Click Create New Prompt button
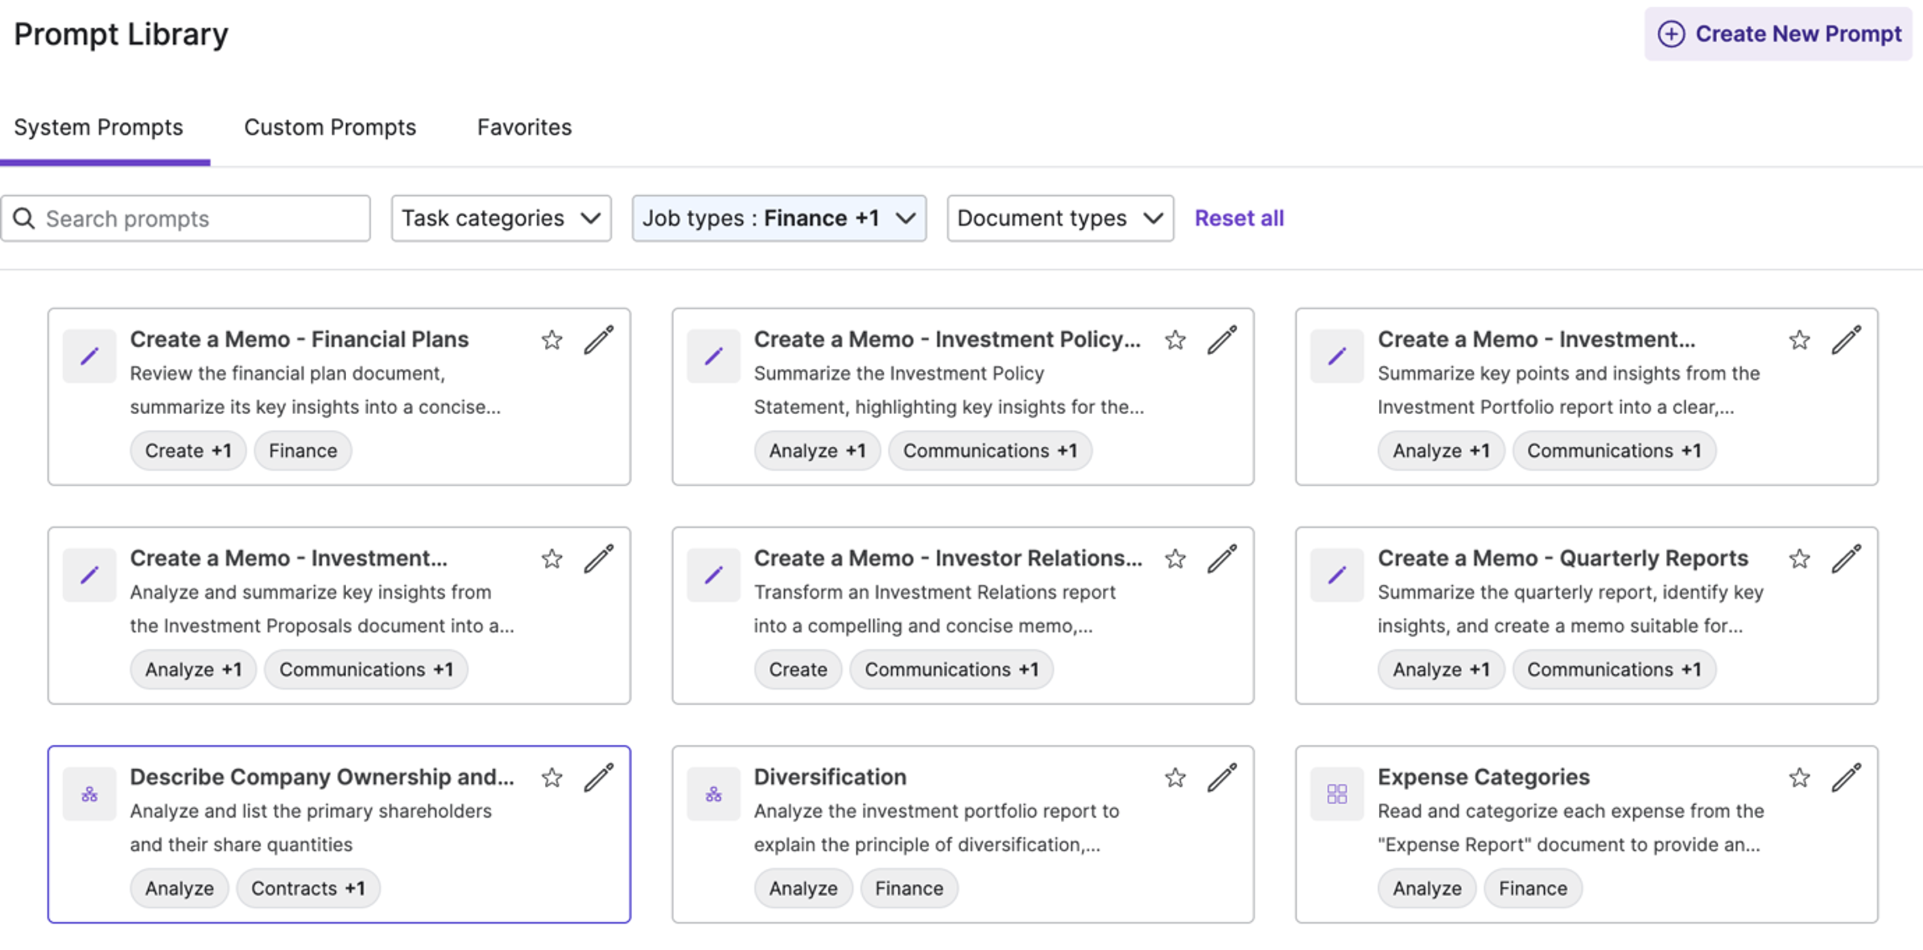The image size is (1923, 950). pos(1778,34)
